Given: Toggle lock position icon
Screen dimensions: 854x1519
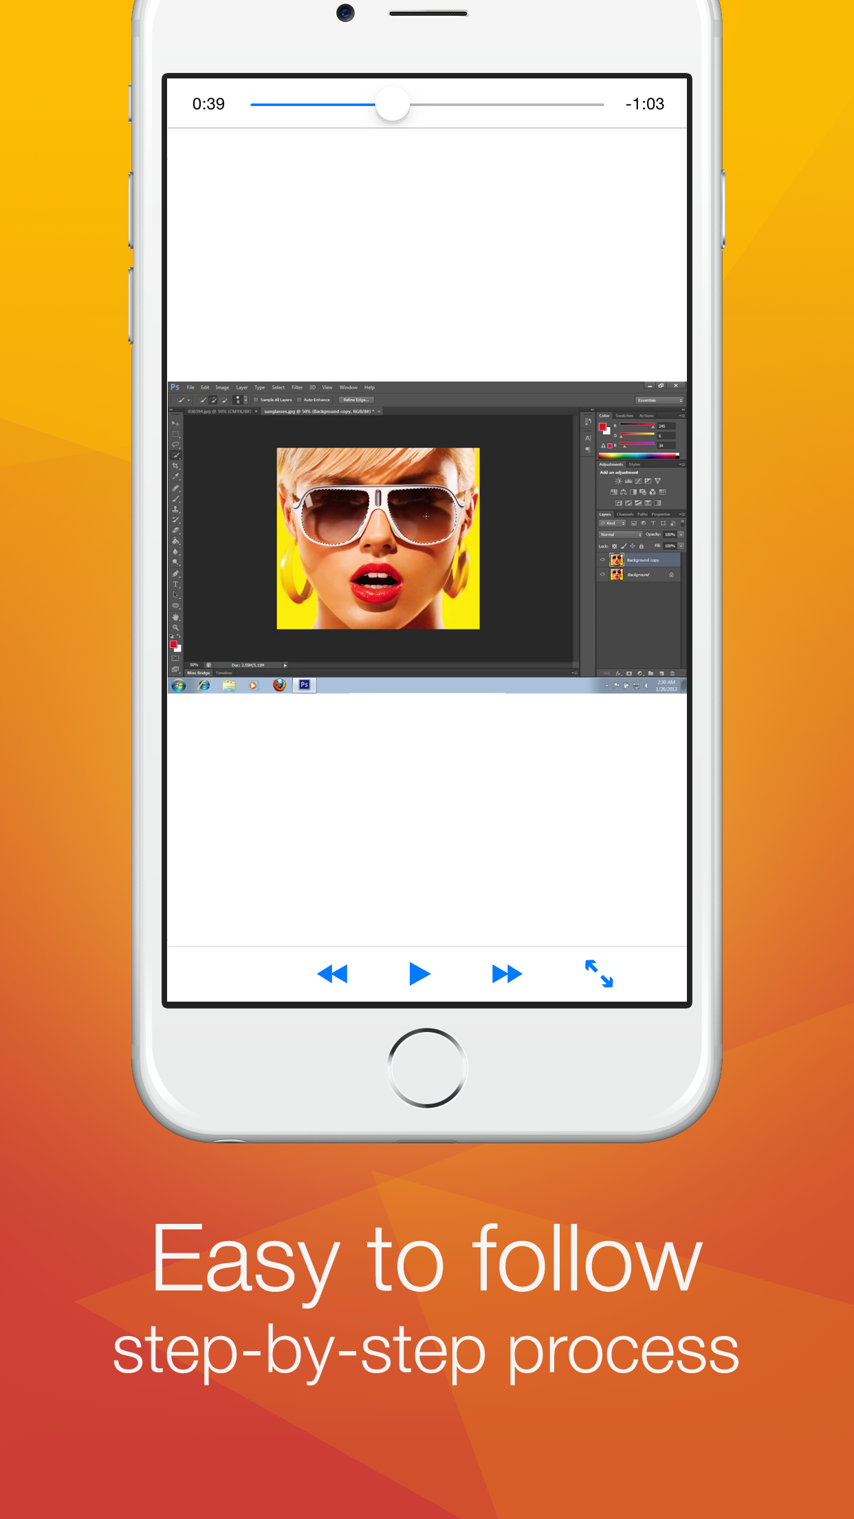Looking at the screenshot, I should 633,546.
